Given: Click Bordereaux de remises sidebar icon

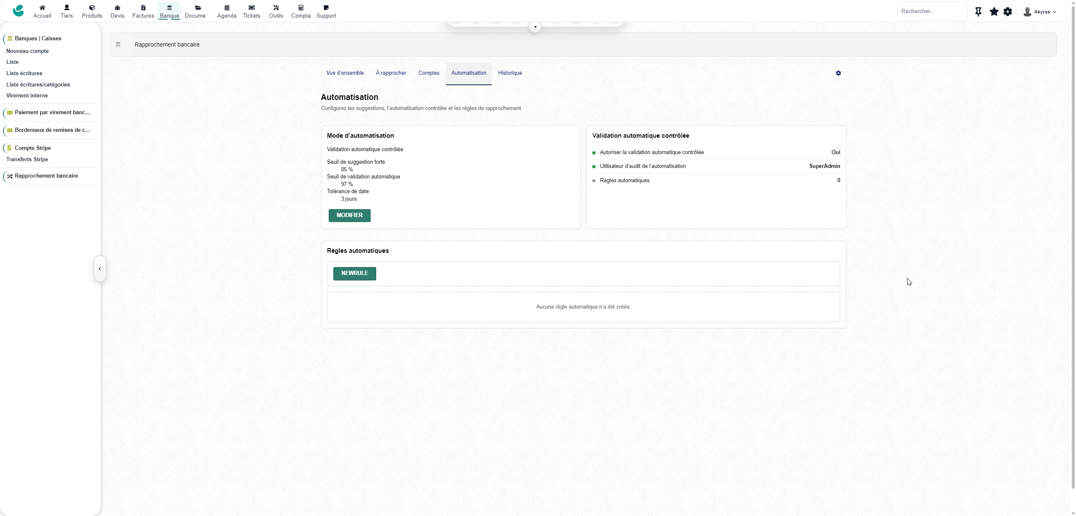Looking at the screenshot, I should [x=10, y=130].
